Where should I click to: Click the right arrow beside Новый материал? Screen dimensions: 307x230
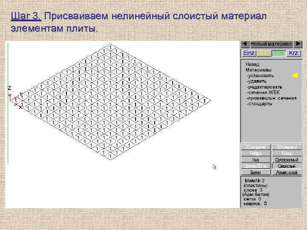[x=298, y=44]
